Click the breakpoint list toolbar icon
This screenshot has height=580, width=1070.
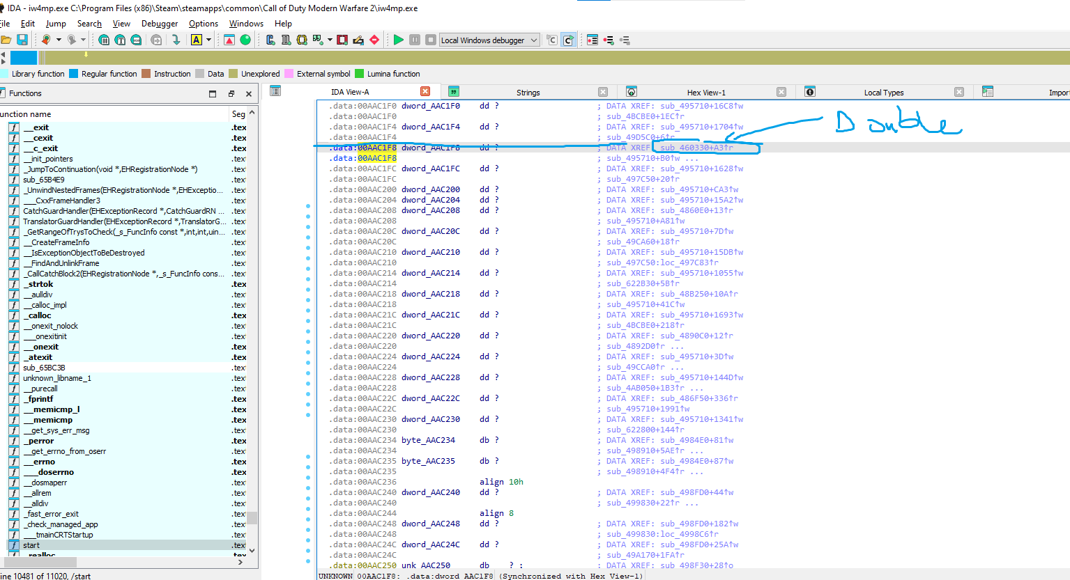[593, 40]
